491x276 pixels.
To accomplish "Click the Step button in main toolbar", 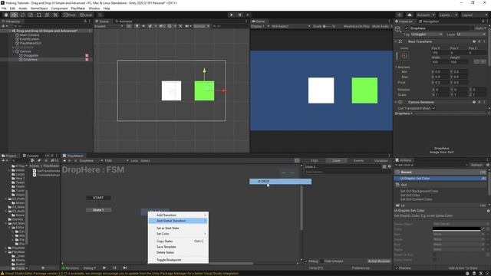I will tap(248, 15).
